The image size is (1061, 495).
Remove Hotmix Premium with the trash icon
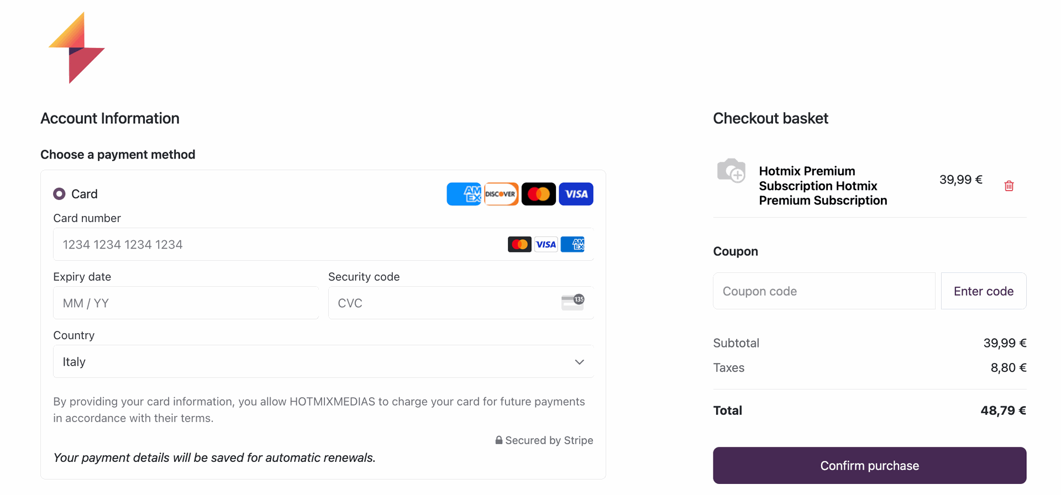(1009, 186)
